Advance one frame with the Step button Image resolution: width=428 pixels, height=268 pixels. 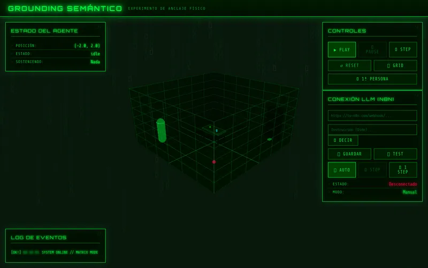(403, 49)
